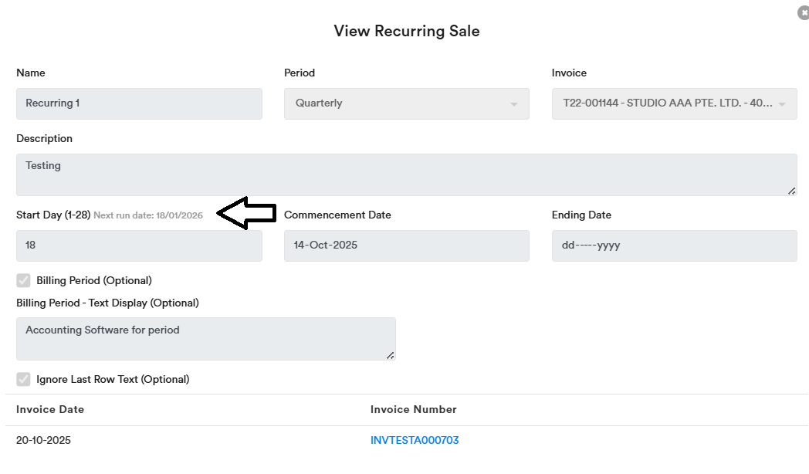Viewport: 809px width, 474px height.
Task: Grab the Billing Period text area resize handle
Action: coord(391,355)
